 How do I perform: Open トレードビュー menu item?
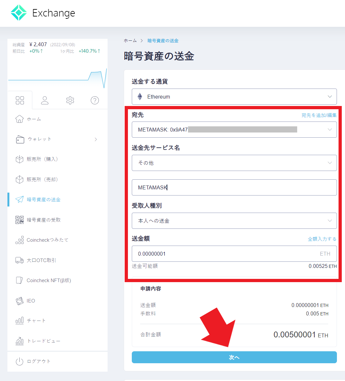(x=44, y=341)
